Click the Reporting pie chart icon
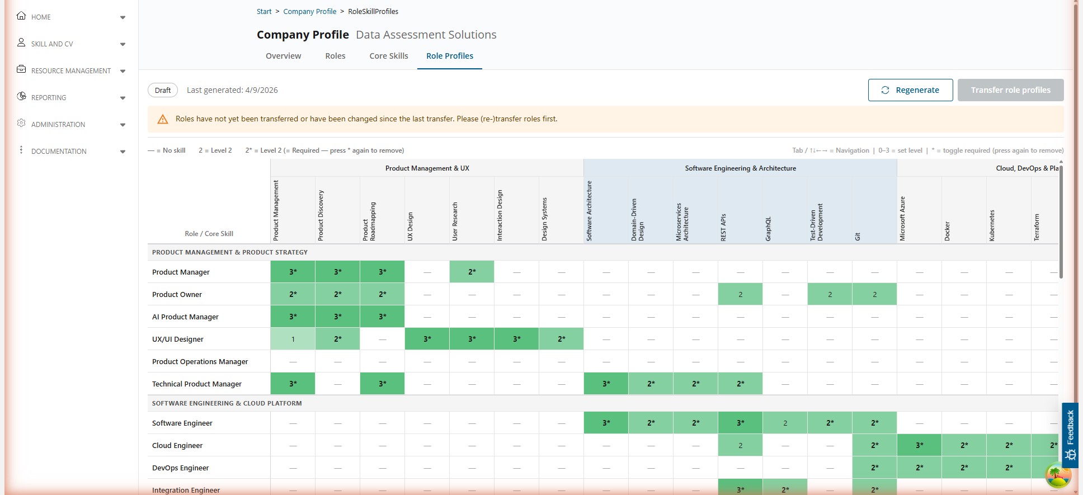1083x495 pixels. [21, 96]
